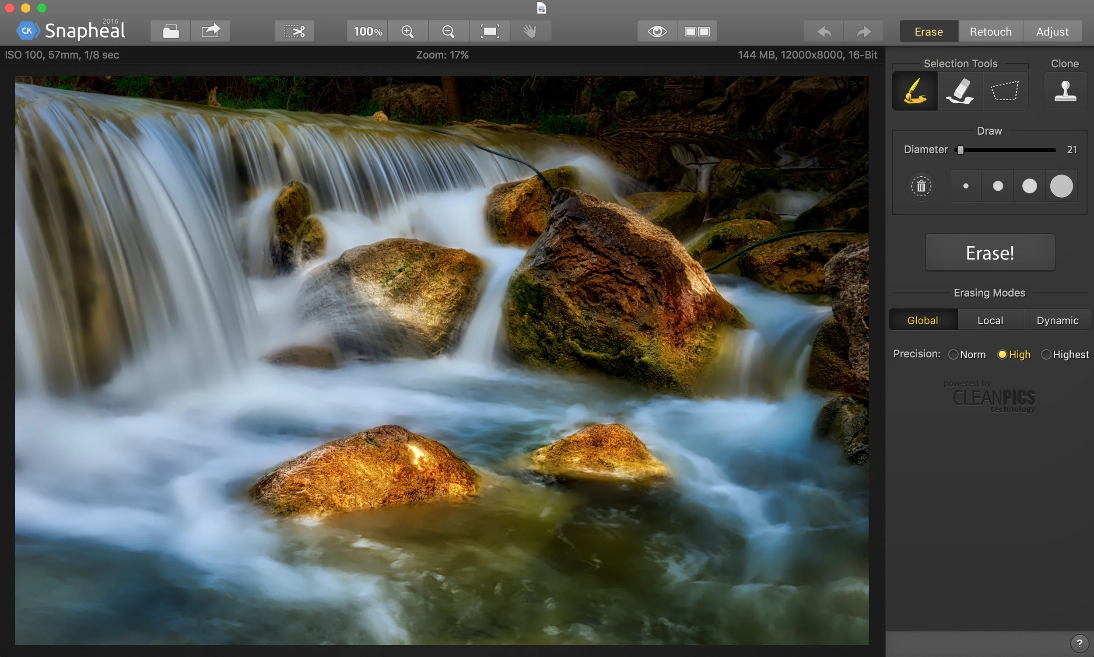The height and width of the screenshot is (657, 1094).
Task: Toggle the eye preview original button
Action: [x=657, y=31]
